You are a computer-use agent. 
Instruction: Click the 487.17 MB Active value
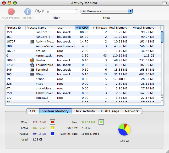coord(39,128)
